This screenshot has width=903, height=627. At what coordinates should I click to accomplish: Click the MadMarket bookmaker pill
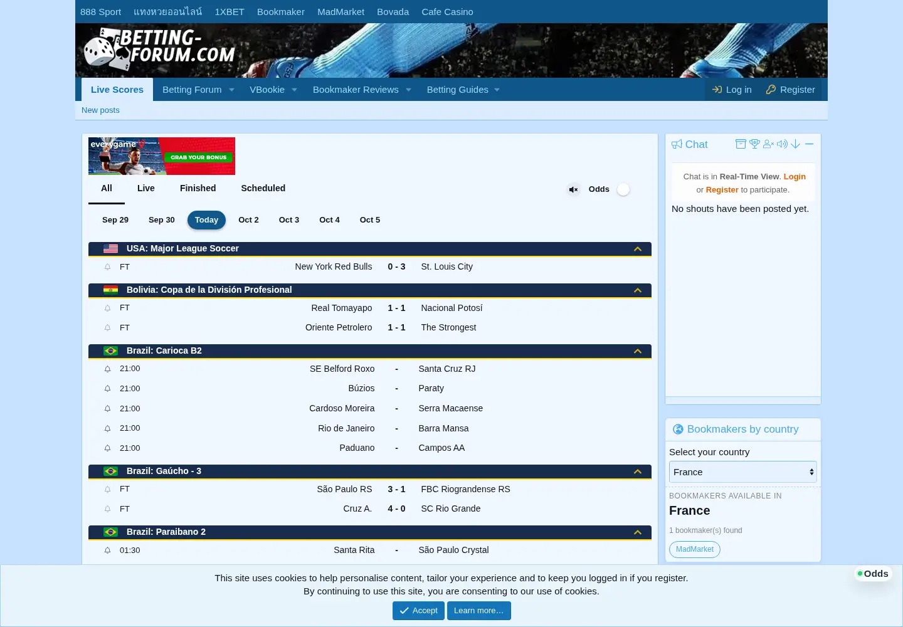pyautogui.click(x=695, y=549)
